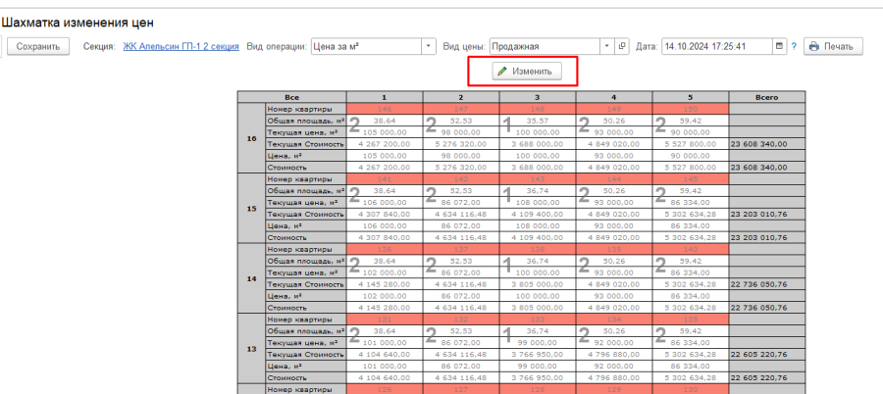Select Стоимость cell 5 527 800,00 floor 16
This screenshot has width=883, height=394.
point(691,168)
